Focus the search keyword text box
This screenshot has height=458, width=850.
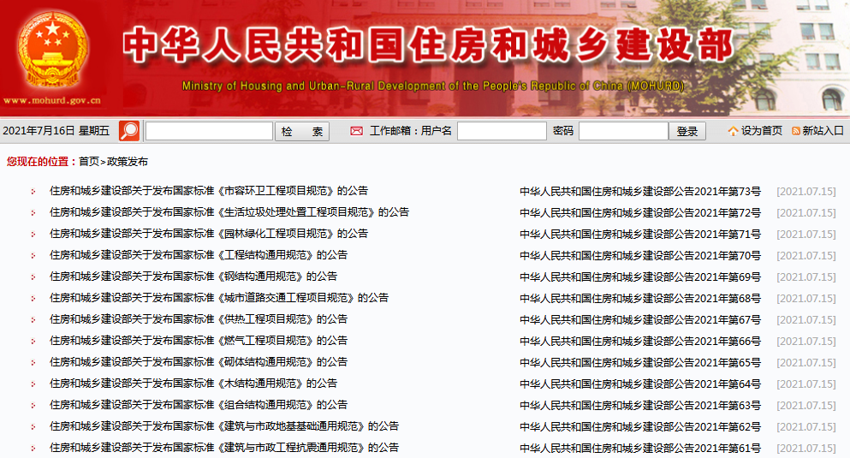(209, 131)
